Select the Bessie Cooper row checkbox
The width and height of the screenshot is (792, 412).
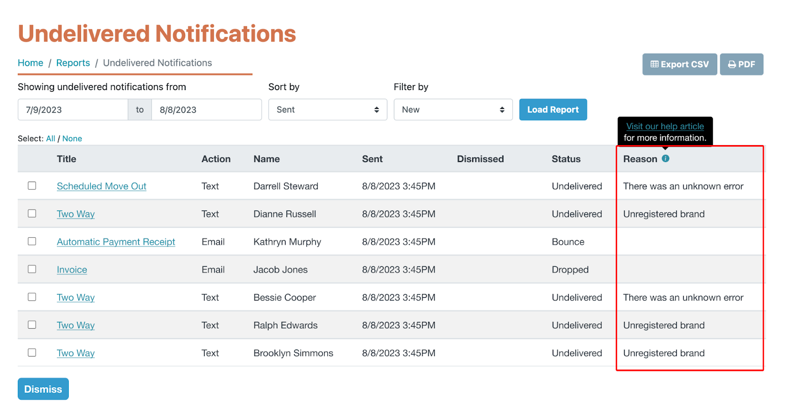32,297
